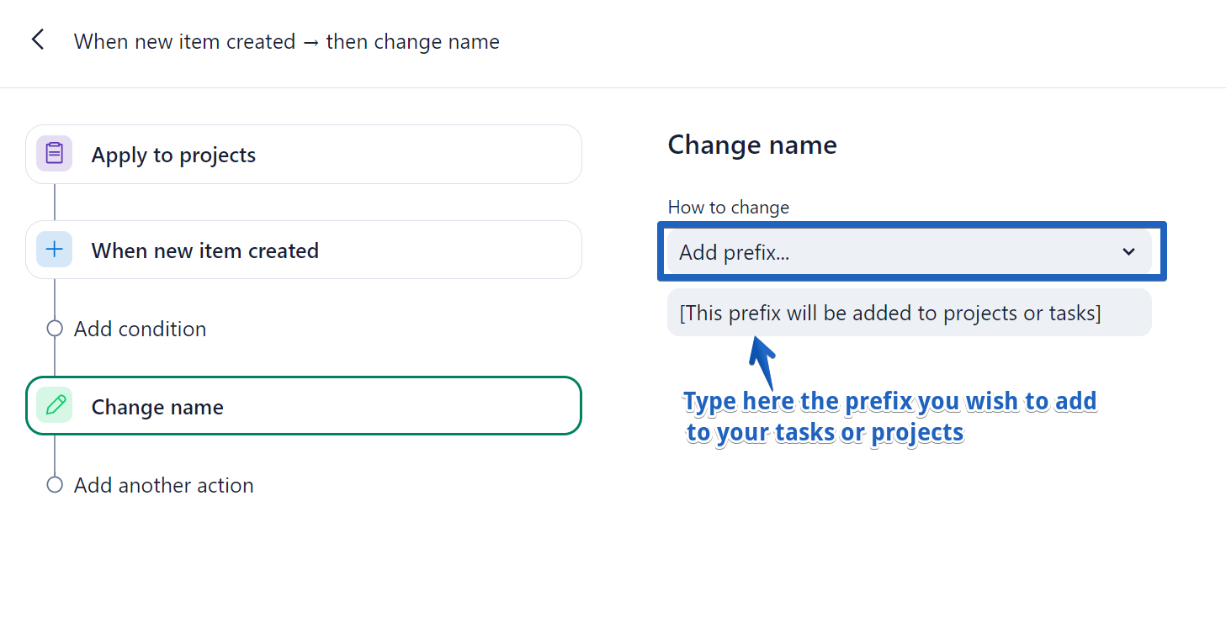The width and height of the screenshot is (1226, 638).
Task: Click the Add condition link
Action: (x=140, y=329)
